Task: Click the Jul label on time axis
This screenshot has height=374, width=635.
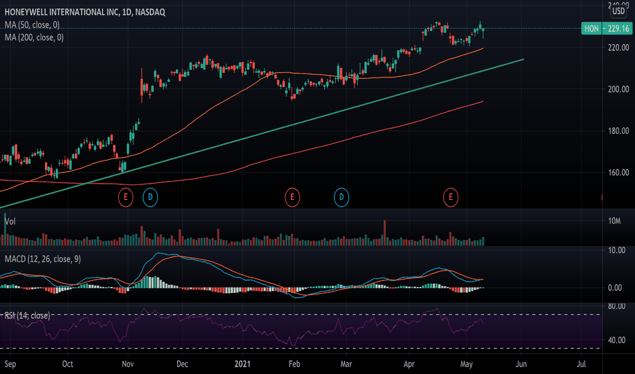Action: [x=581, y=364]
